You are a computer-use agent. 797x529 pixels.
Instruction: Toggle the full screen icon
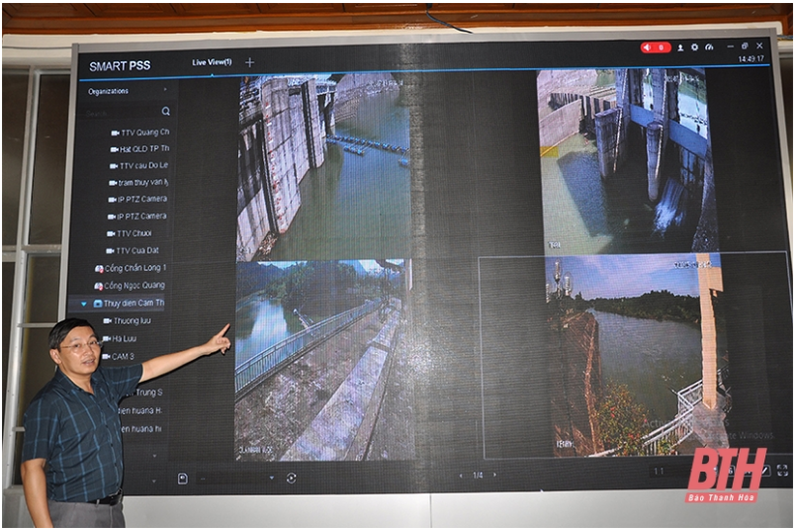(783, 470)
